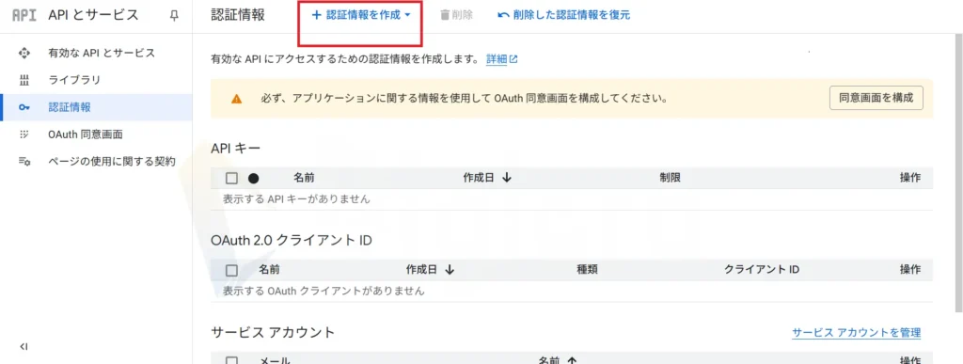Click メール column header
Image resolution: width=963 pixels, height=364 pixels.
[275, 360]
